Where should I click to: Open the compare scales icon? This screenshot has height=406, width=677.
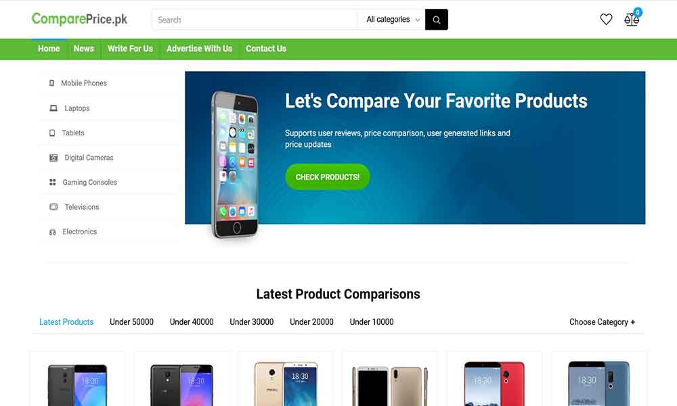click(x=632, y=20)
